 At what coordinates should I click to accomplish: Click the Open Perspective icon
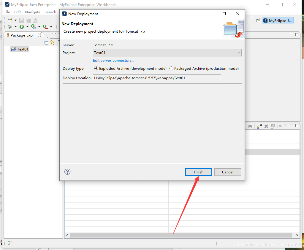[x=258, y=20]
